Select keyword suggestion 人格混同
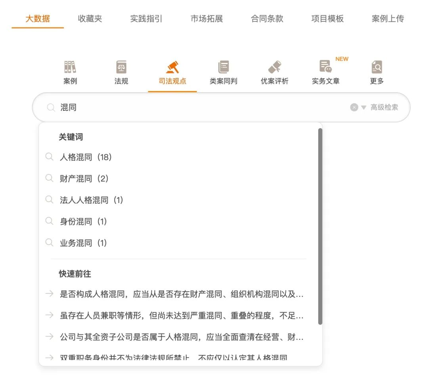This screenshot has height=381, width=428. pyautogui.click(x=85, y=157)
